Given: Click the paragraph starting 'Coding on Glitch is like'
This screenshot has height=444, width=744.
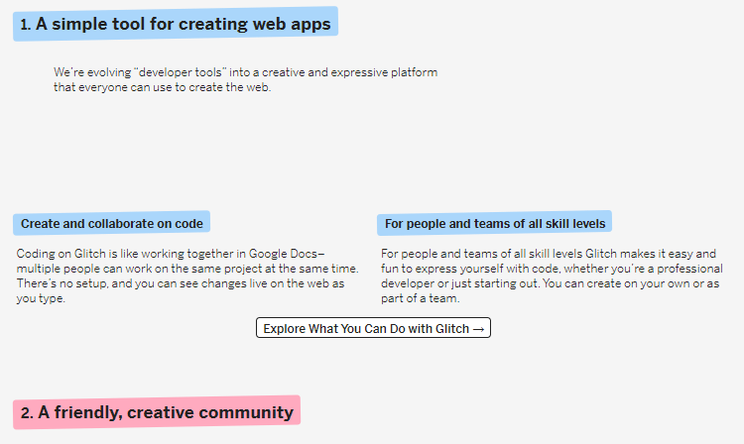Looking at the screenshot, I should click(187, 276).
